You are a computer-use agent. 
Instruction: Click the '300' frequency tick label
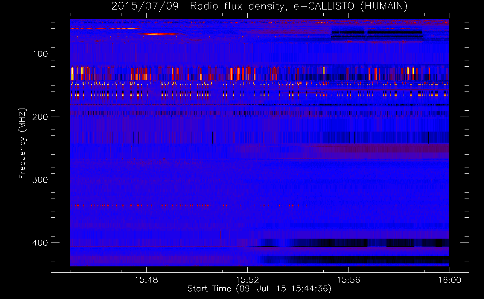click(40, 180)
